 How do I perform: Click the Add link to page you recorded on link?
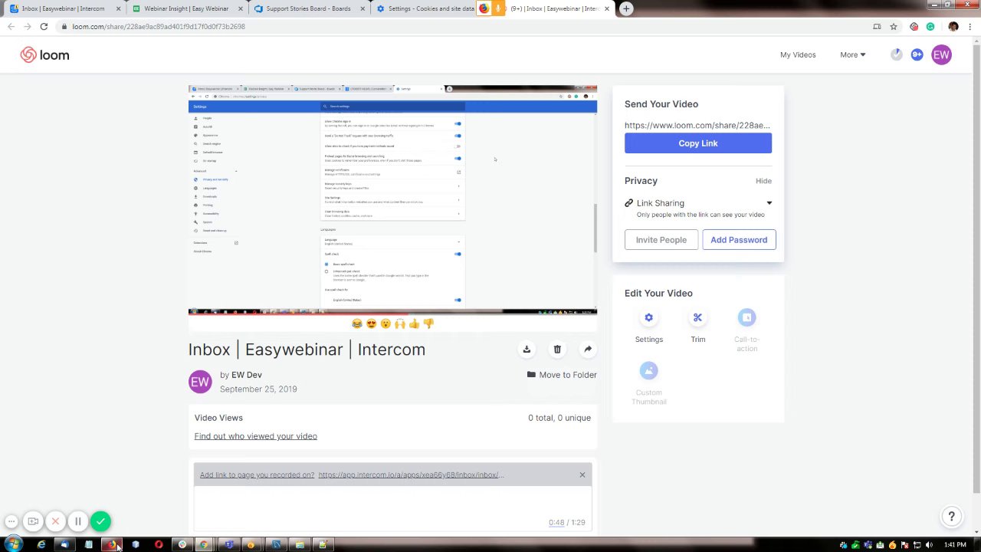click(x=257, y=475)
